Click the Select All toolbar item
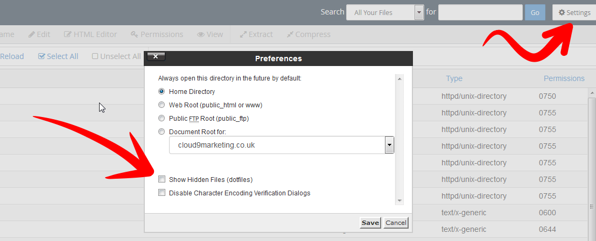The width and height of the screenshot is (596, 241). click(x=58, y=56)
